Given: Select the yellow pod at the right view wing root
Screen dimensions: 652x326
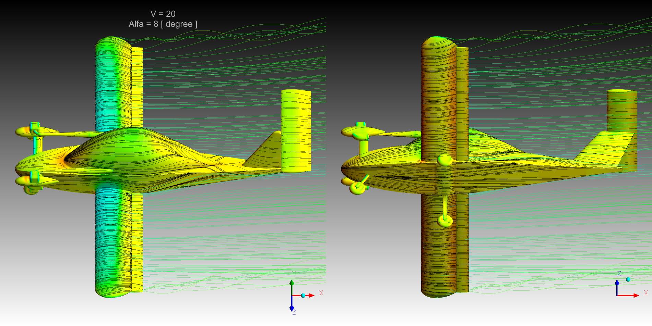Looking at the screenshot, I should pos(445,159).
